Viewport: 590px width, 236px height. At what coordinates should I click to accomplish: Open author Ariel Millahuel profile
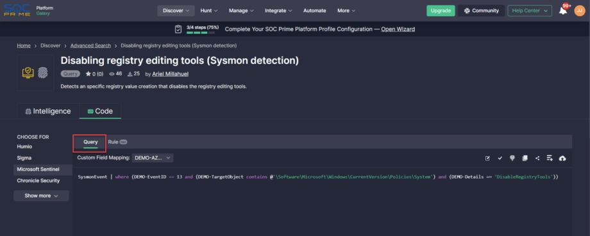click(x=171, y=74)
